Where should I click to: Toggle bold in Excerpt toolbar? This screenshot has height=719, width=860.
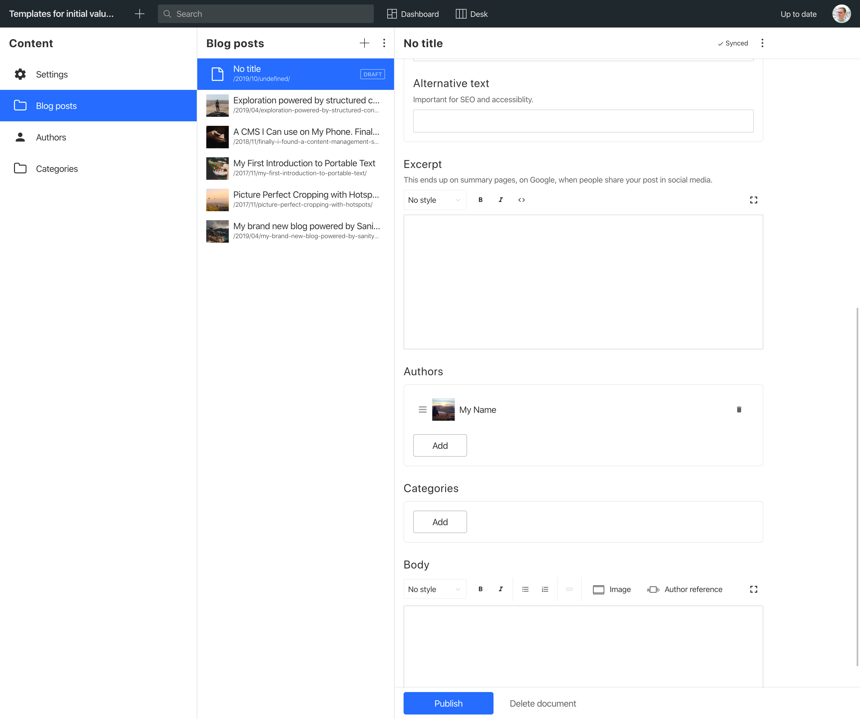point(480,200)
